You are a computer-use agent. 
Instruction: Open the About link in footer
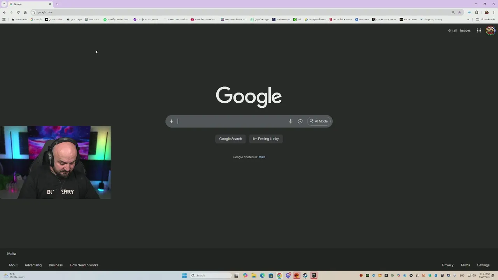tap(13, 265)
